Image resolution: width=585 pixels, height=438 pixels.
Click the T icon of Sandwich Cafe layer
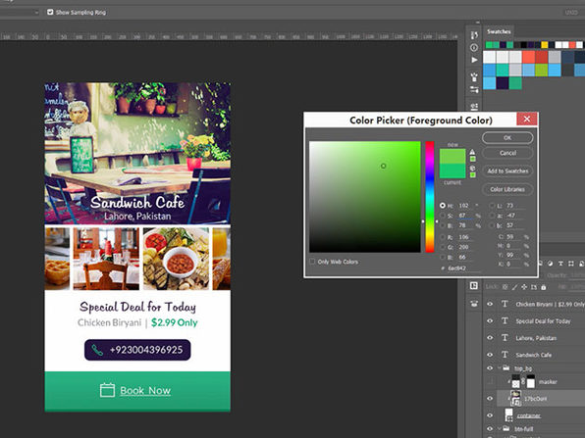505,355
